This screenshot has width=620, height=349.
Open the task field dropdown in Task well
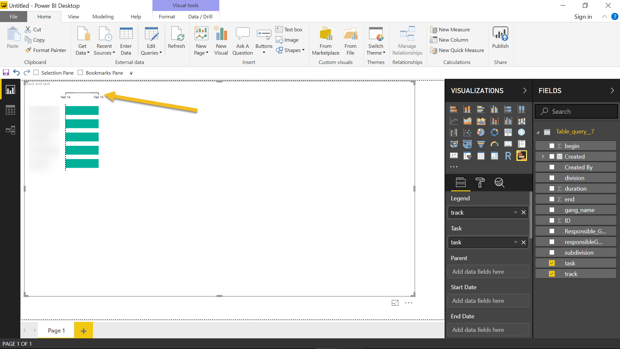[516, 242]
